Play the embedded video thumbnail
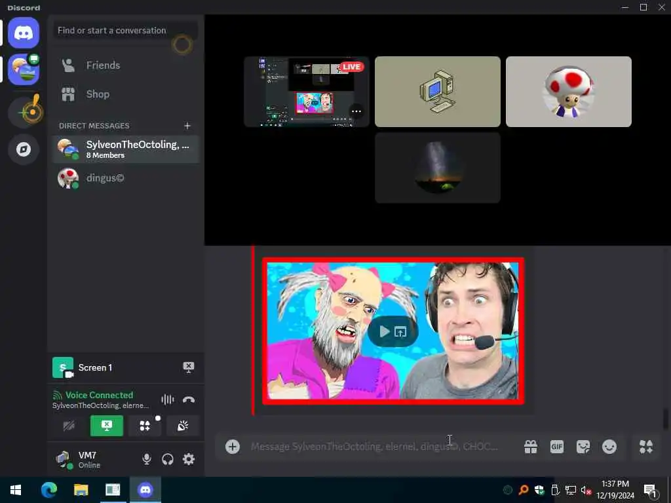 coord(384,331)
